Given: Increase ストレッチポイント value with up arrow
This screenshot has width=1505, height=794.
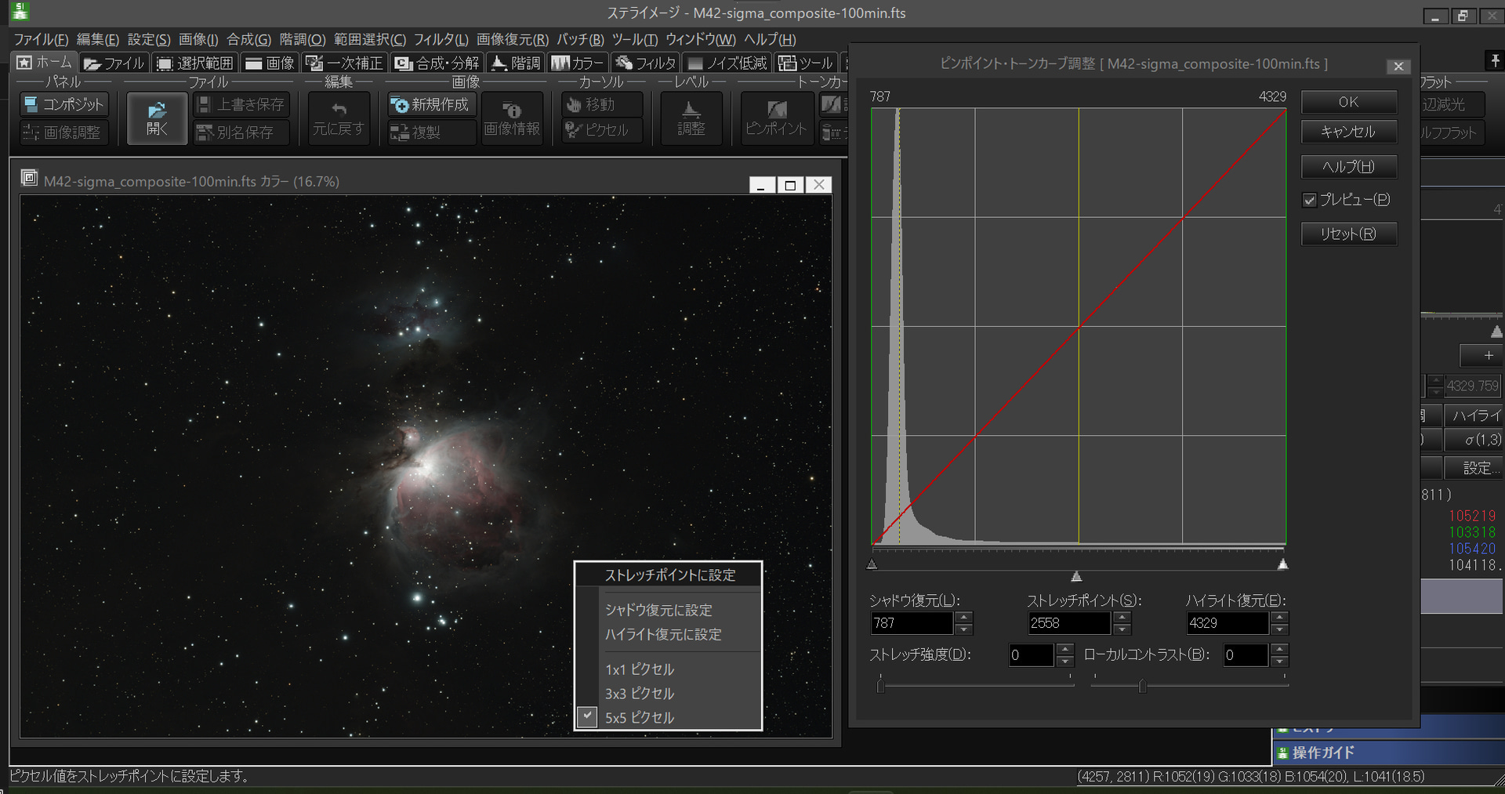Looking at the screenshot, I should coord(1122,617).
